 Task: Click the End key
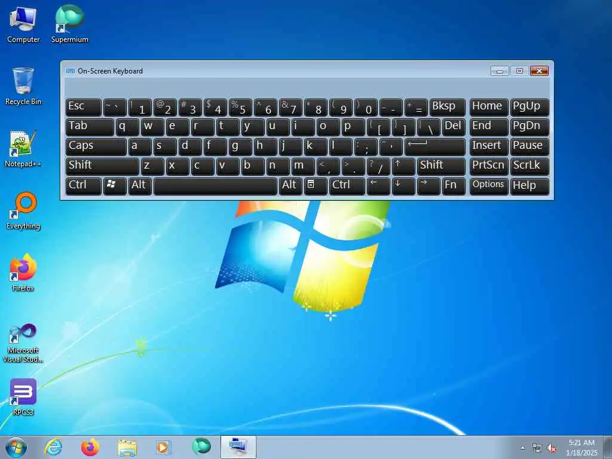[x=489, y=127]
